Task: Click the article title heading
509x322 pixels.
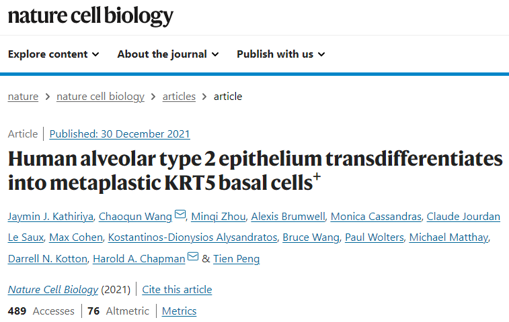Action: point(254,170)
